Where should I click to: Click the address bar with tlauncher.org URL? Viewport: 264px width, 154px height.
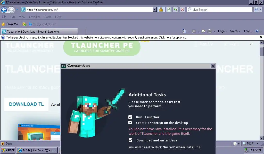[87, 9]
